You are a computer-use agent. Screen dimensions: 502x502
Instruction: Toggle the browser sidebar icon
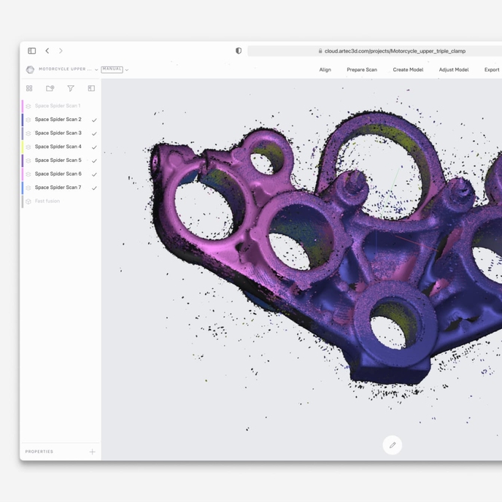[x=31, y=51]
